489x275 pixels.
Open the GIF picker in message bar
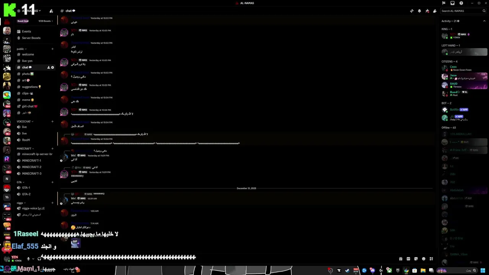point(408,259)
